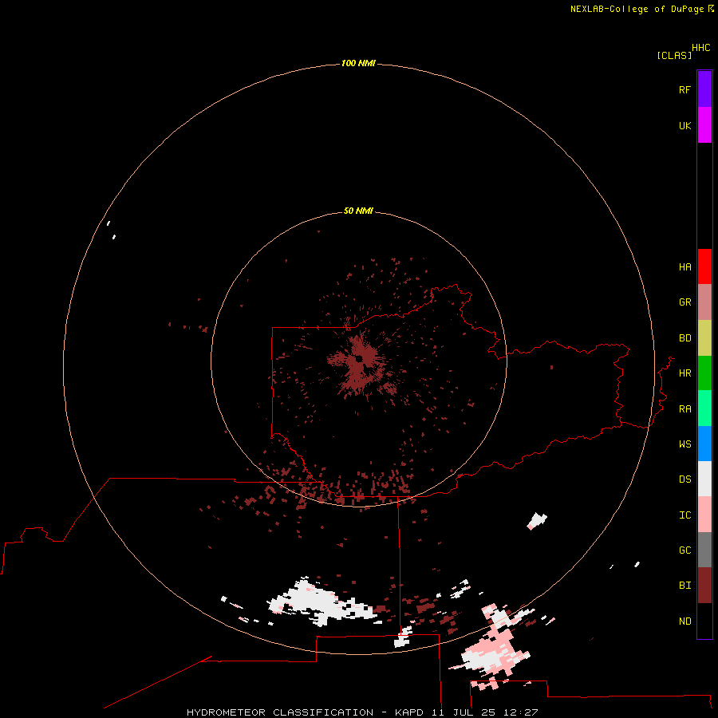Click the IC legend label
The width and height of the screenshot is (718, 718).
click(684, 515)
